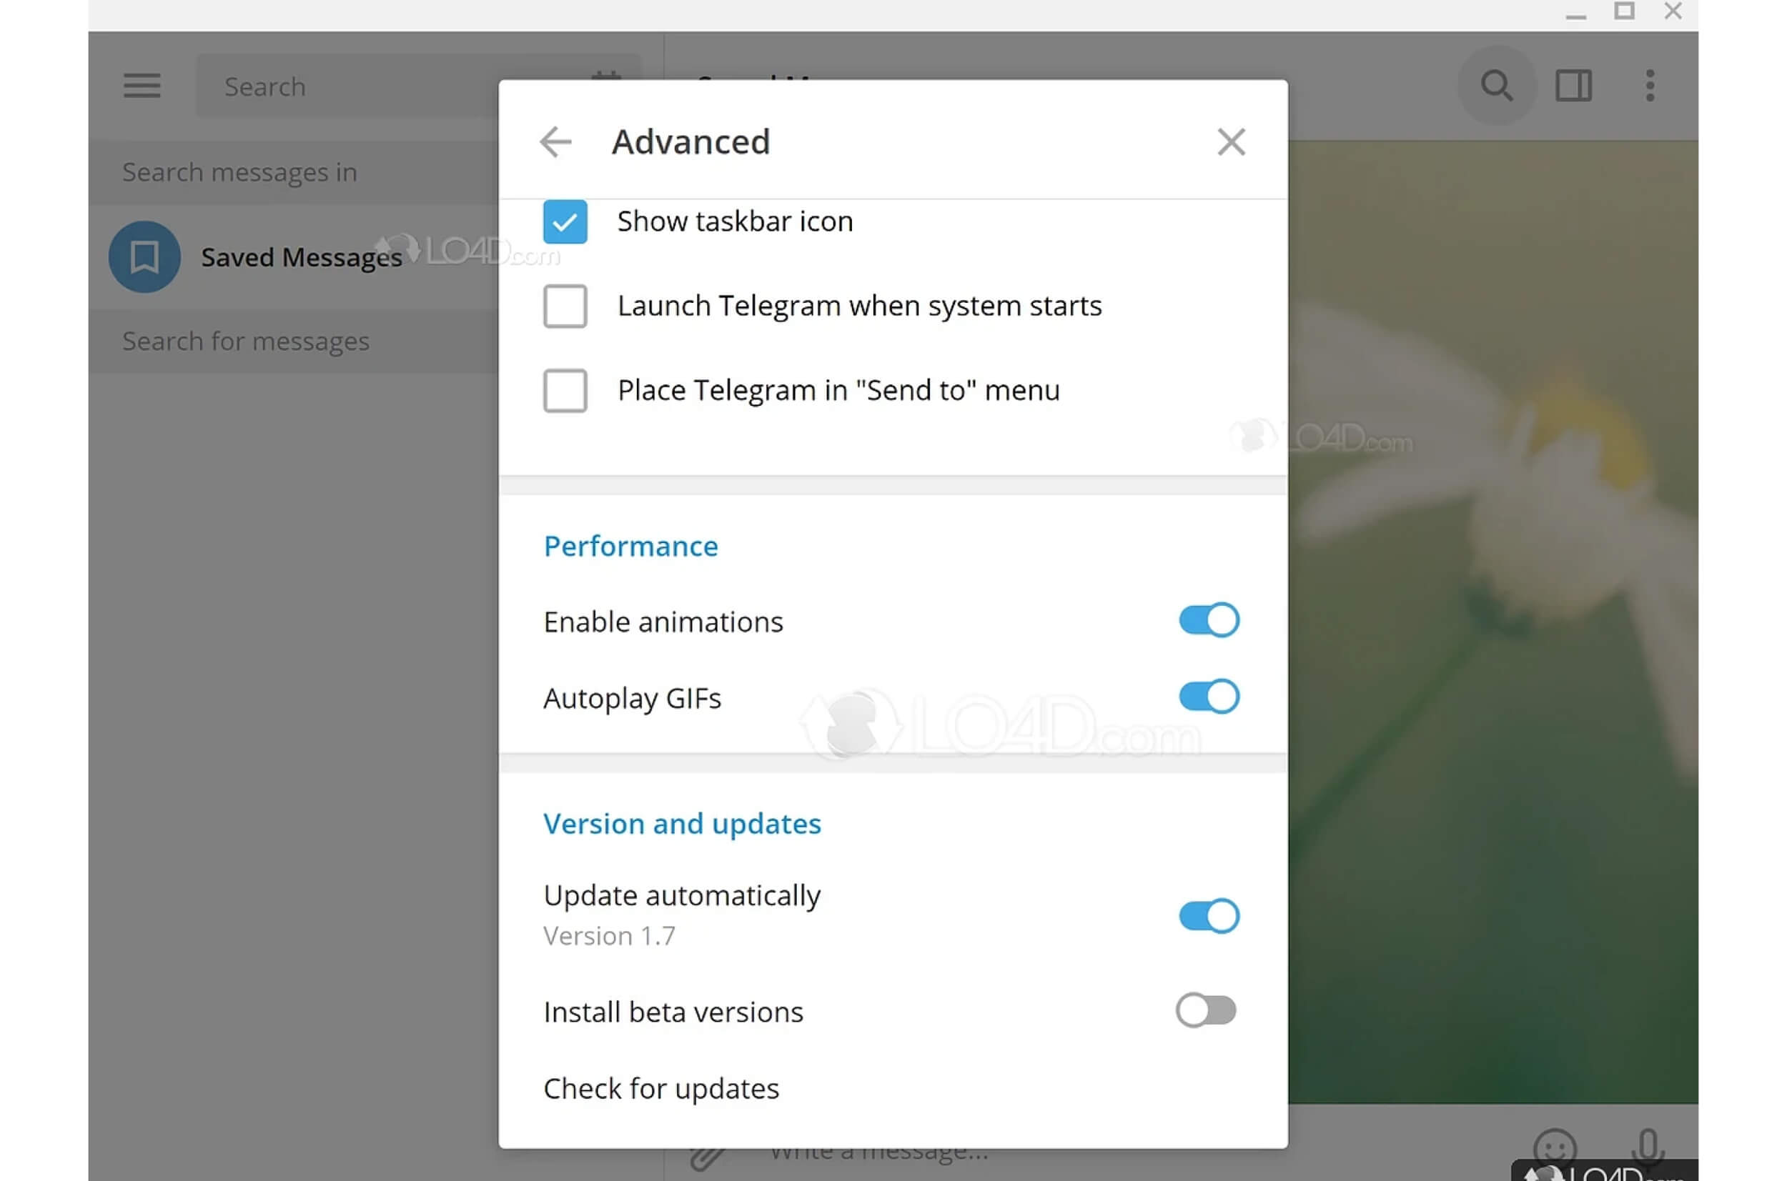This screenshot has width=1787, height=1181.
Task: Click the search icon in chat header
Action: pyautogui.click(x=1496, y=86)
